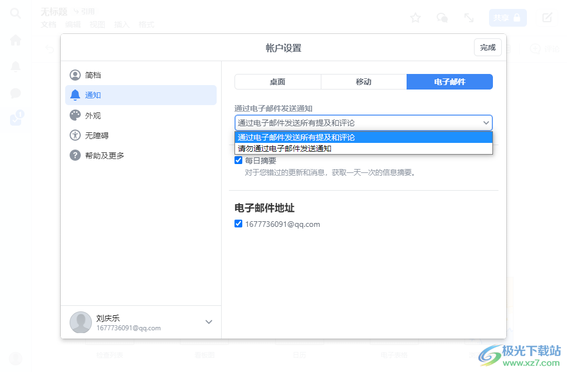The height and width of the screenshot is (372, 567).
Task: Click the 刘庆乐 account name
Action: [x=107, y=318]
